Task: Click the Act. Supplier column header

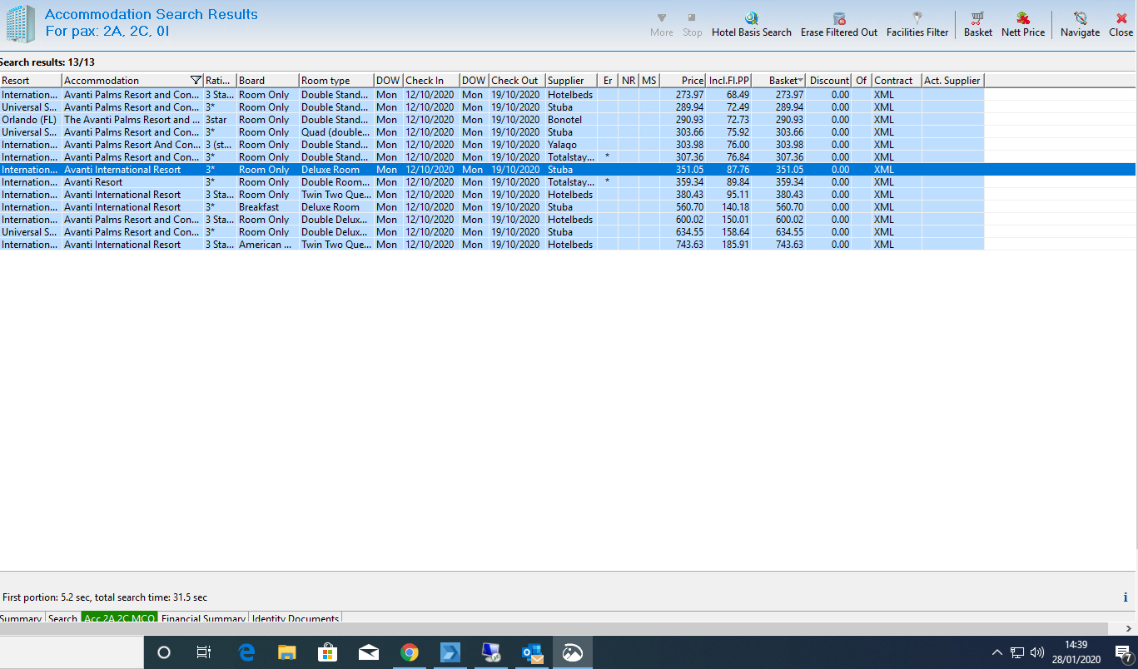Action: tap(952, 81)
